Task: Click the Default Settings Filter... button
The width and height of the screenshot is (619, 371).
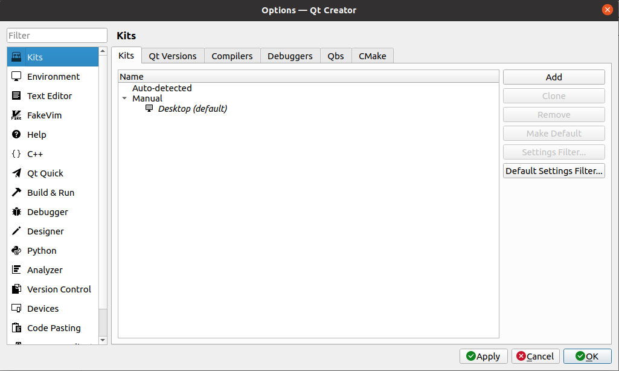Action: coord(554,170)
